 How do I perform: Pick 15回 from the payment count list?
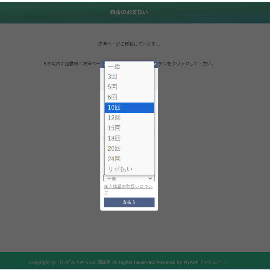(x=129, y=128)
